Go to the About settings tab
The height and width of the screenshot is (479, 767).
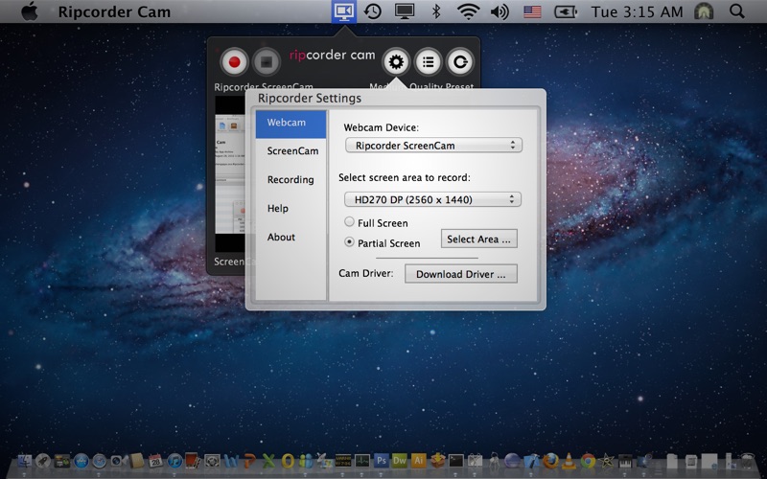point(281,238)
